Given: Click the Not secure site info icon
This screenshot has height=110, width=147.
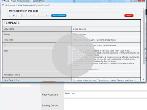Looking at the screenshot, I should (3, 5).
